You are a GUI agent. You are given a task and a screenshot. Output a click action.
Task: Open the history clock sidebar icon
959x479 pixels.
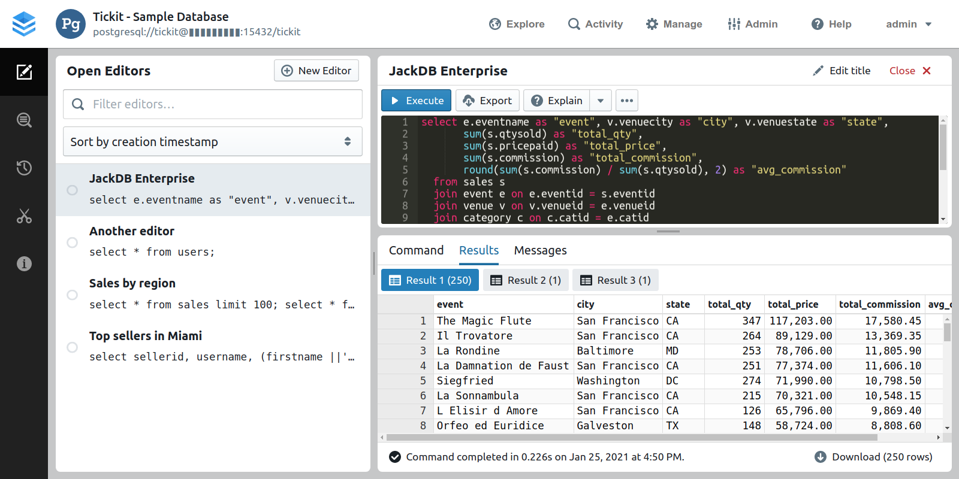(24, 168)
